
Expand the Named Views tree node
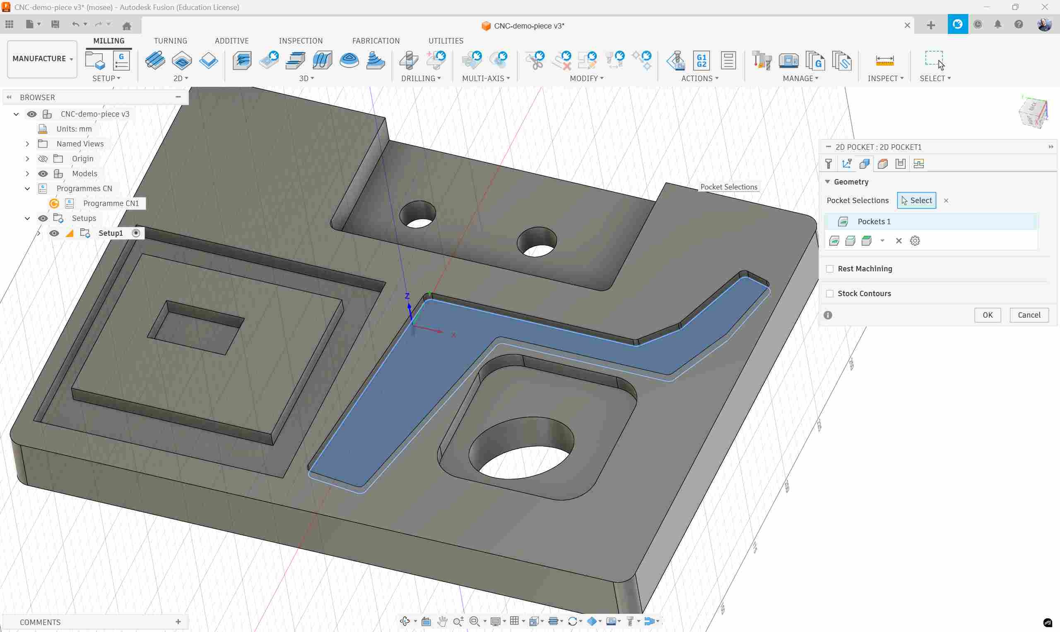click(x=27, y=144)
